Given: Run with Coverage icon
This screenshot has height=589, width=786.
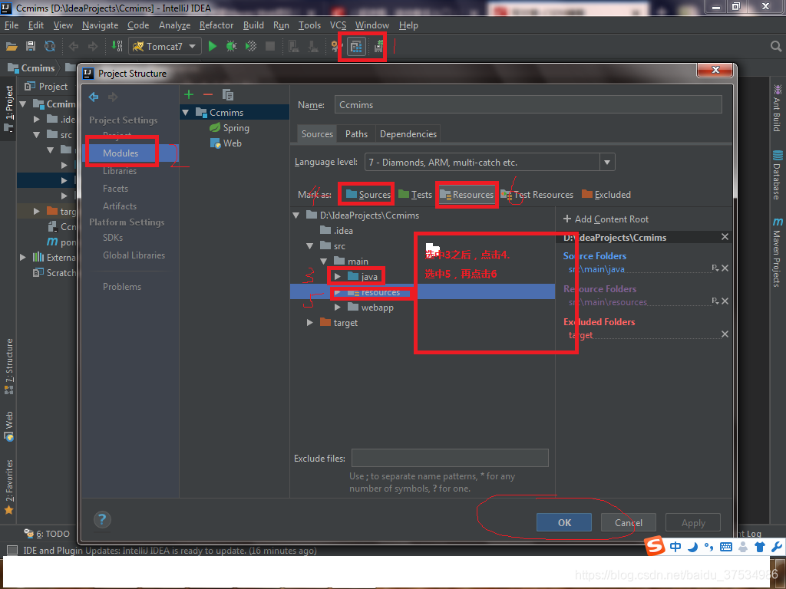Looking at the screenshot, I should 251,47.
